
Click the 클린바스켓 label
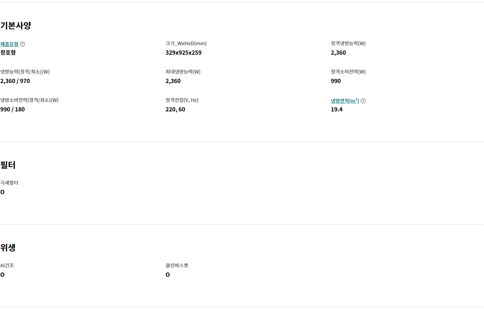(177, 266)
